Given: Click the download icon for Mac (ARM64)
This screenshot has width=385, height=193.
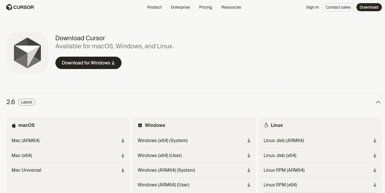Looking at the screenshot, I should coord(123,140).
